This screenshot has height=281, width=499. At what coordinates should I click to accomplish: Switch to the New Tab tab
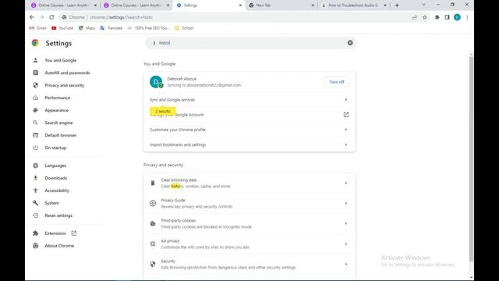281,5
